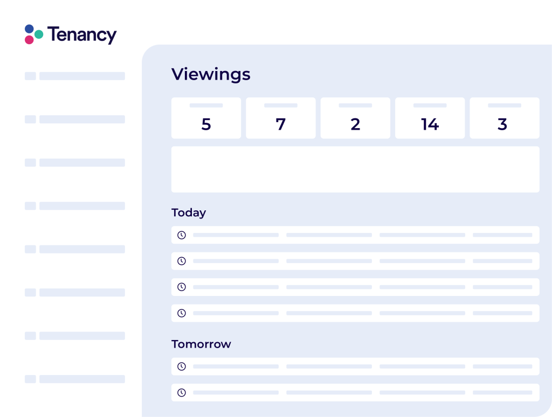Viewport: 552px width, 417px height.
Task: Open the fourth sidebar menu item
Action: pyautogui.click(x=82, y=206)
